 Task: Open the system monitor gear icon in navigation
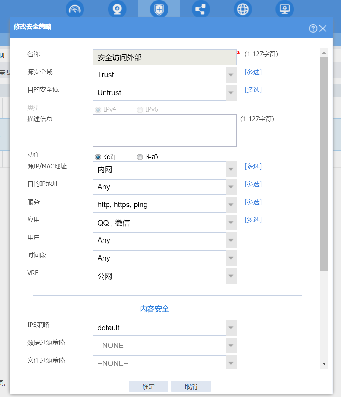(x=284, y=9)
